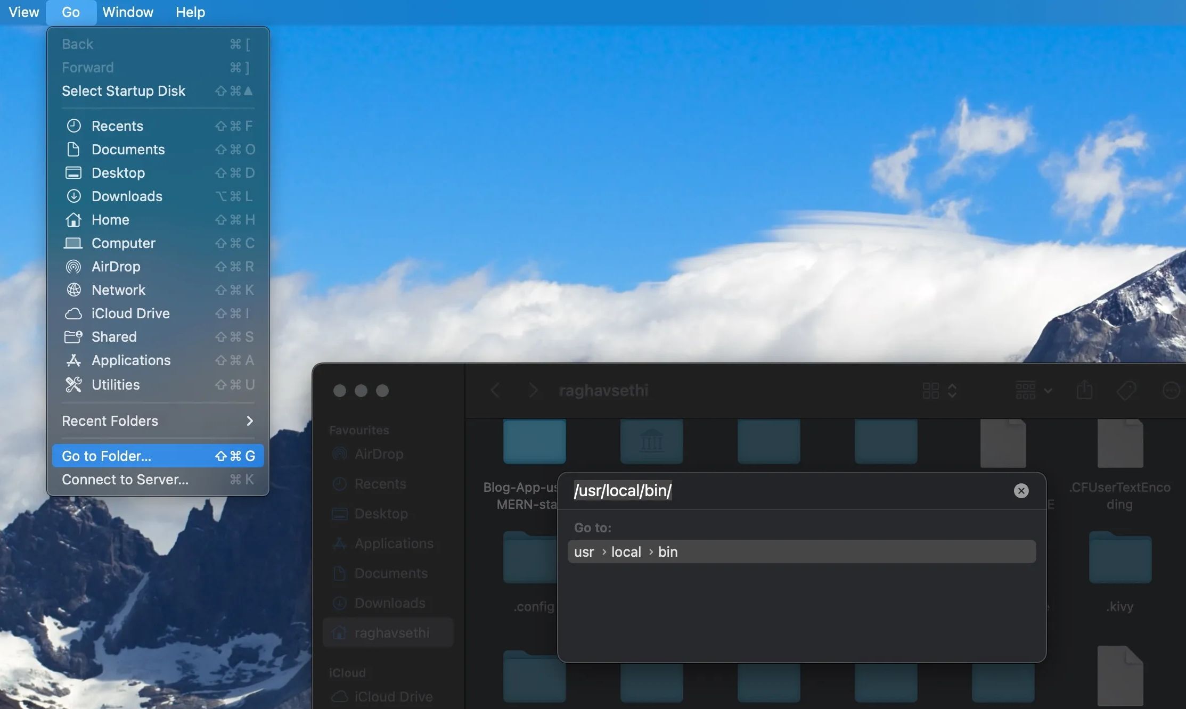This screenshot has height=709, width=1186.
Task: Select Recents in the sidebar
Action: coord(380,484)
